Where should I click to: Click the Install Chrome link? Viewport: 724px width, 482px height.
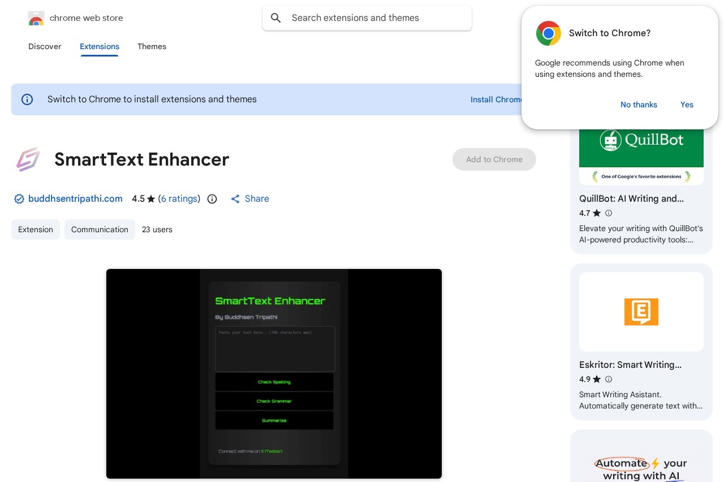497,99
